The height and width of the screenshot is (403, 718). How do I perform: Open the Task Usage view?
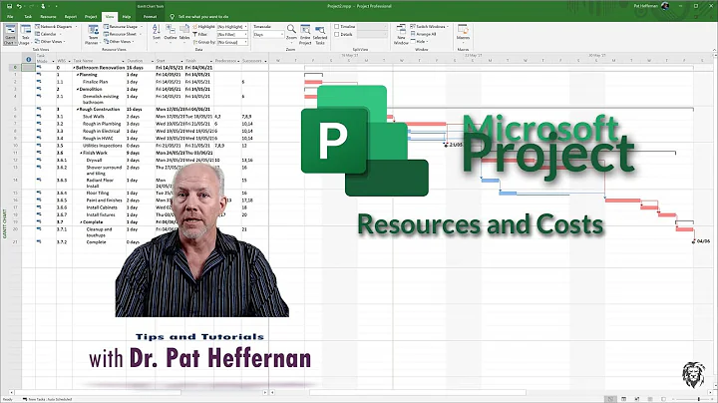coord(26,35)
